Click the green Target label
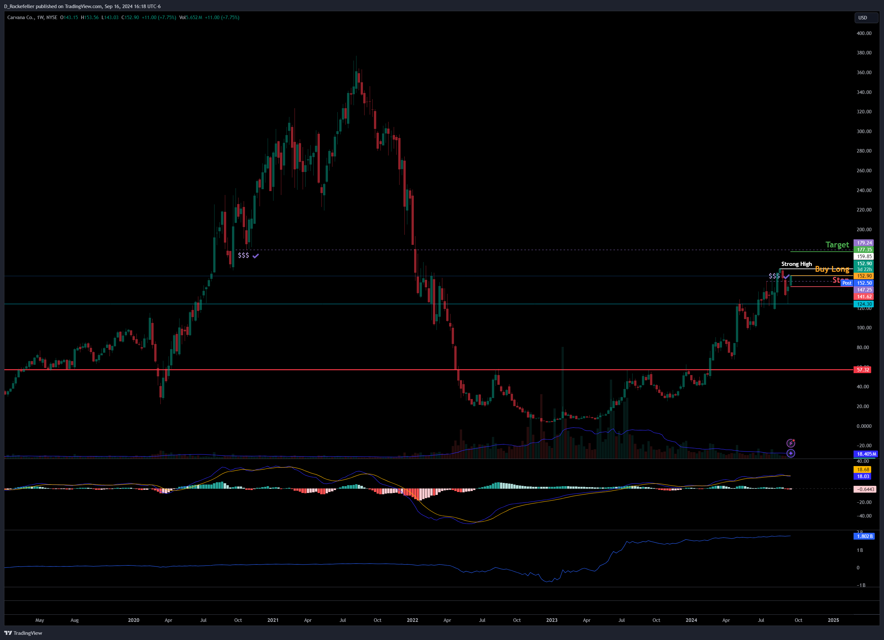 [837, 245]
